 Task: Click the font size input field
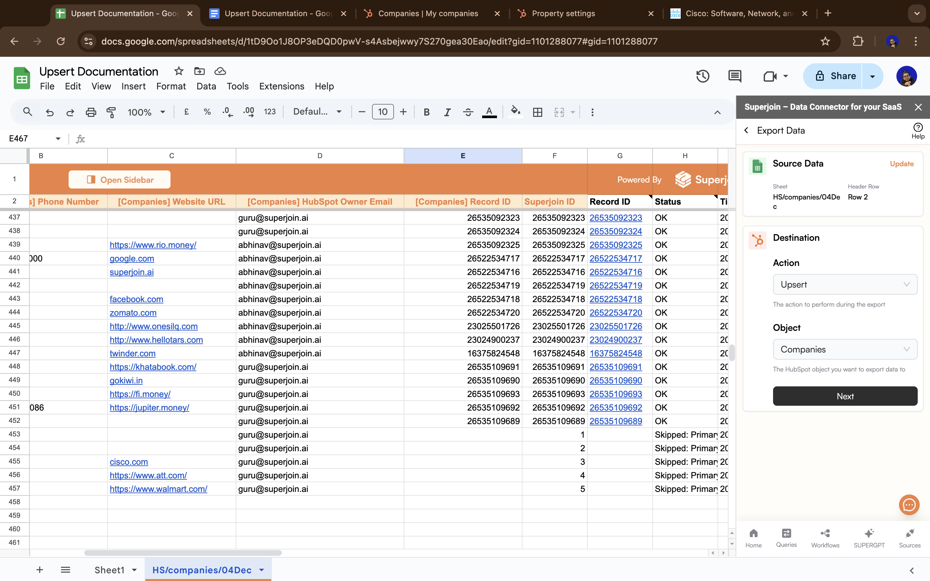382,112
